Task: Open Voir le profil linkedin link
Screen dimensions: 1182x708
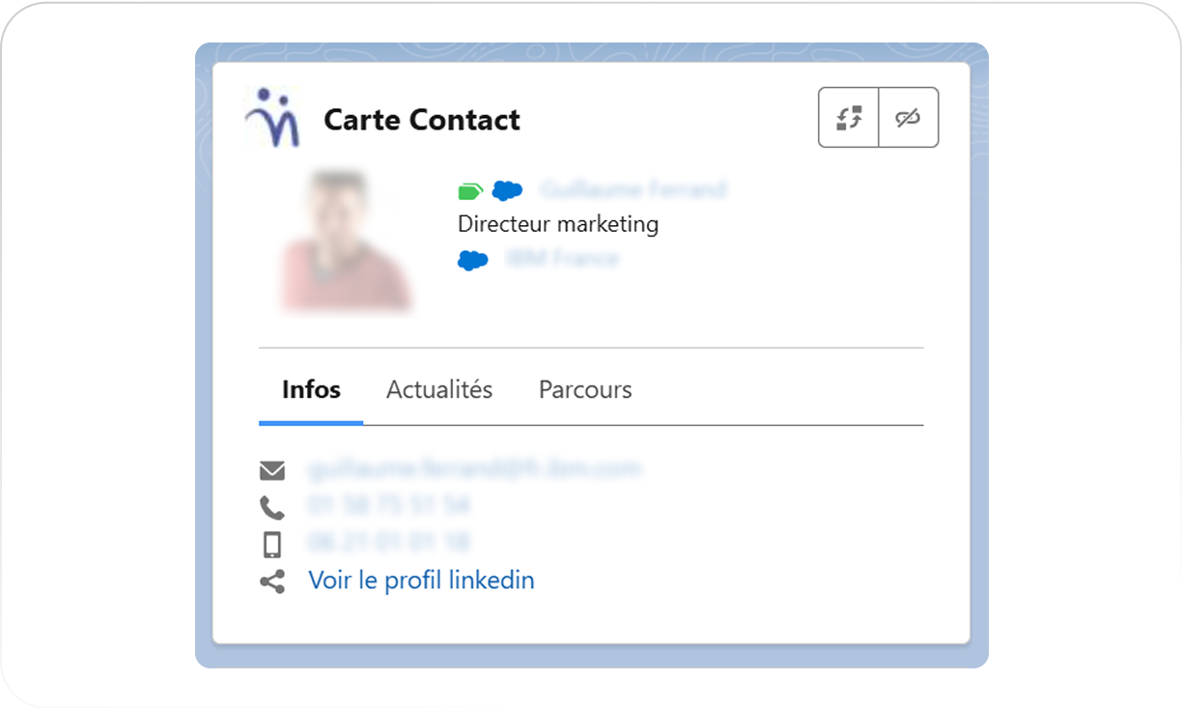Action: tap(421, 581)
